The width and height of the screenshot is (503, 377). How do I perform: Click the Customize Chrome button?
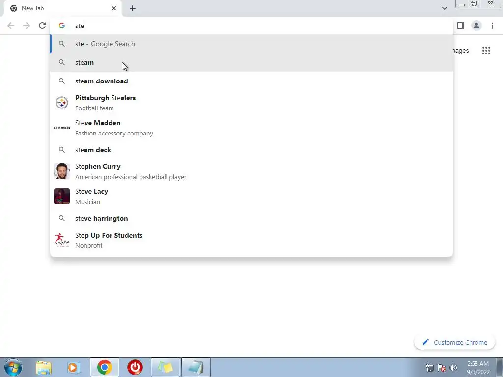click(x=454, y=342)
